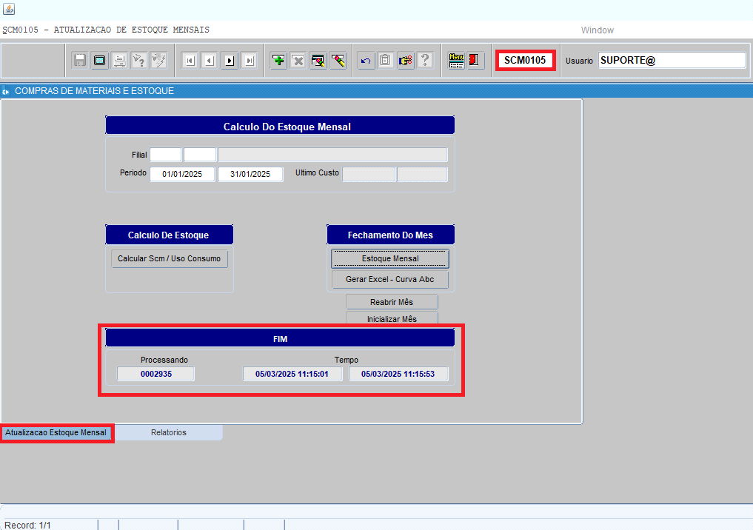Image resolution: width=753 pixels, height=530 pixels.
Task: Click the Usuario field SUPORTE@
Action: pos(672,61)
